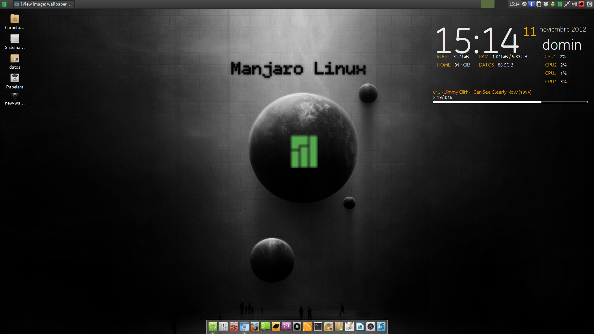This screenshot has height=334, width=594.
Task: Click the 'CPU3' usage label
Action: [x=551, y=73]
